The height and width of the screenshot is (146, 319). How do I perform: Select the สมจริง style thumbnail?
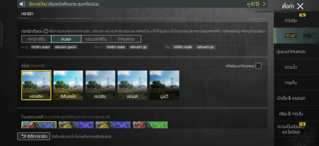(100, 85)
